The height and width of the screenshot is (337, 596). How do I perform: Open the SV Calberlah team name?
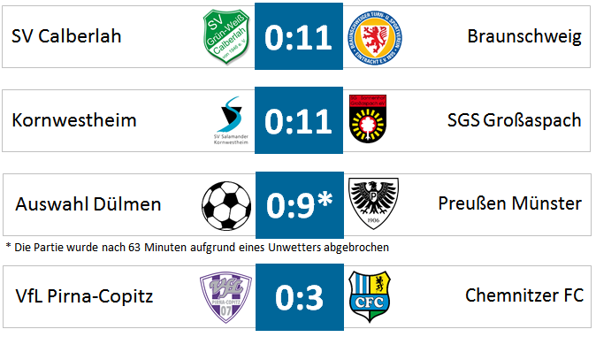[66, 36]
